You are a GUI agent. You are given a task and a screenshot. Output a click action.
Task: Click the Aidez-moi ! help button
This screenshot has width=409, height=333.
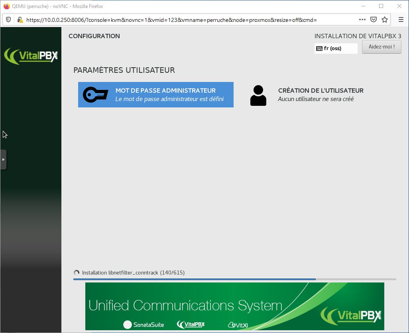click(381, 47)
